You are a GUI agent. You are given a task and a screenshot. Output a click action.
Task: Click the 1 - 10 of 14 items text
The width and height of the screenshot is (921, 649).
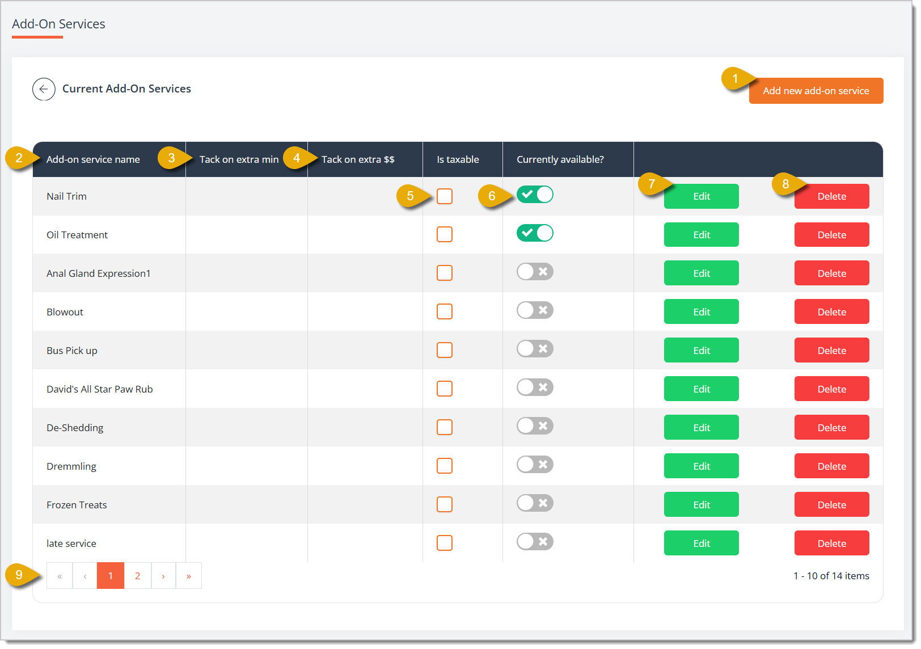pyautogui.click(x=831, y=576)
